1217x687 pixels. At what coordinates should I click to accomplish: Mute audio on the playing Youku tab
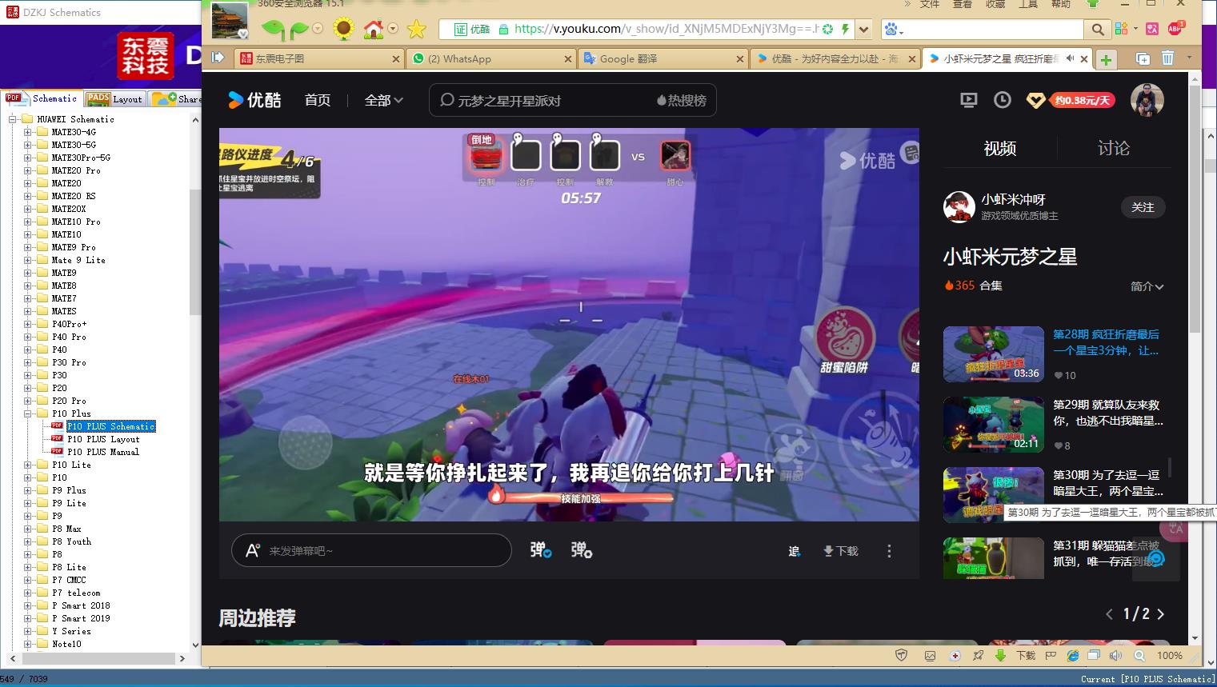1070,58
